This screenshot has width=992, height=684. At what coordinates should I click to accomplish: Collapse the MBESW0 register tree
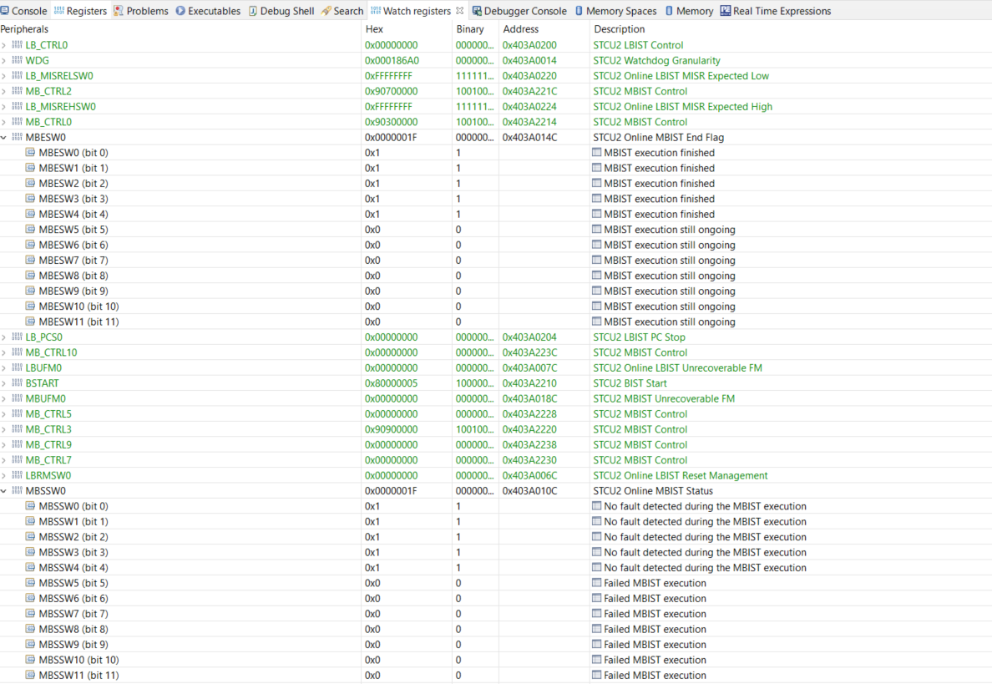[x=5, y=137]
